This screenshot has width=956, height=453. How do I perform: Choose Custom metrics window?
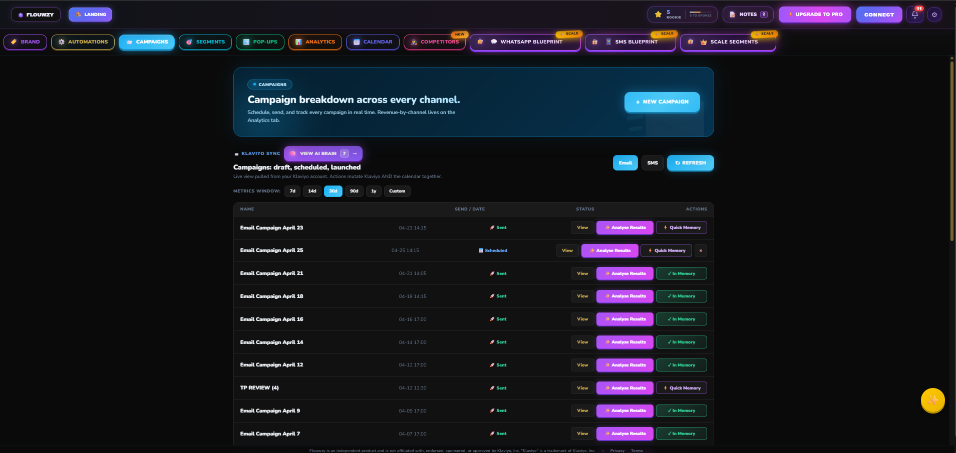click(x=397, y=191)
